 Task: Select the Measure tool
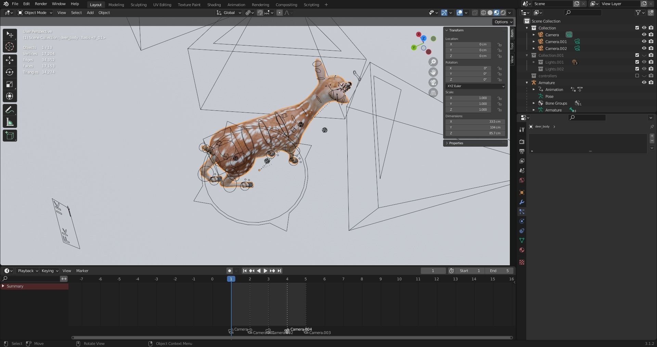pyautogui.click(x=10, y=122)
